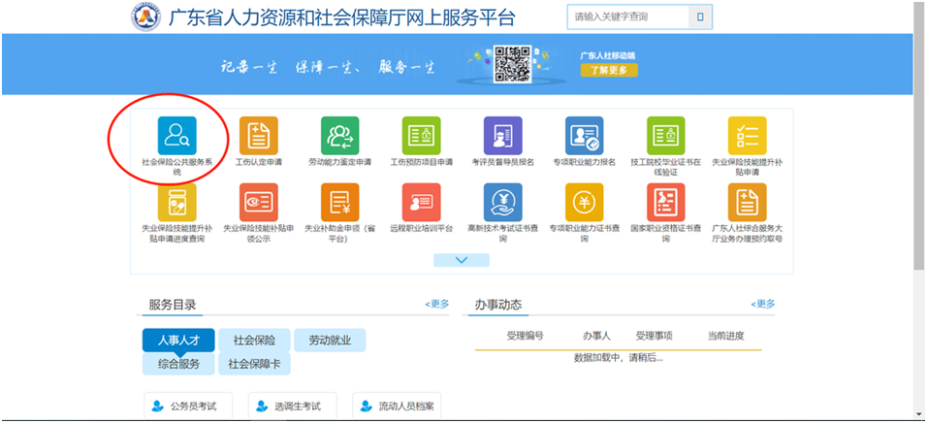
Task: Expand the service icons with down chevron
Action: 462,260
